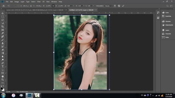175x98 pixels.
Task: Open the Edit menu
Action: pyautogui.click(x=11, y=2)
